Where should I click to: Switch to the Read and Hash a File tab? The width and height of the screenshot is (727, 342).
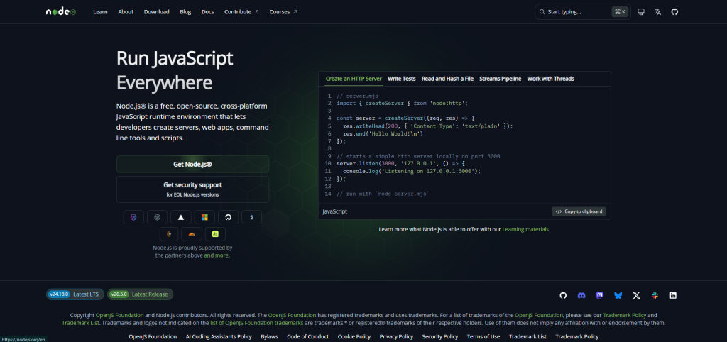447,79
